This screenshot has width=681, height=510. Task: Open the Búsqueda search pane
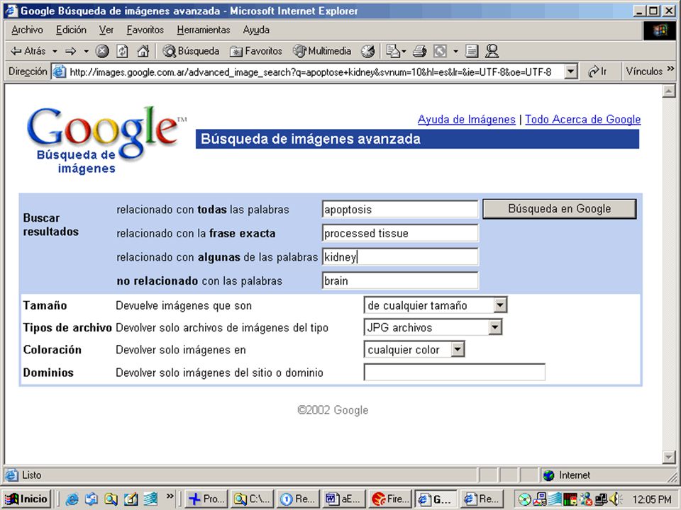191,51
